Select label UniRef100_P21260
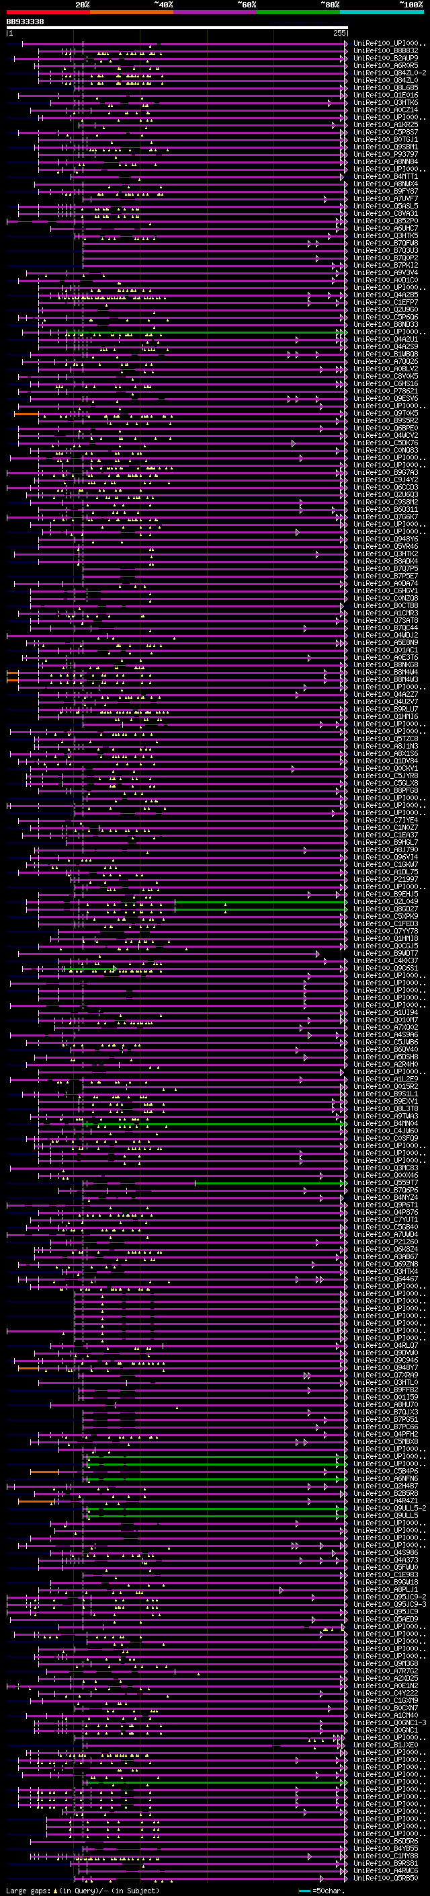Viewport: 430px width, 1896px height. [x=386, y=1242]
